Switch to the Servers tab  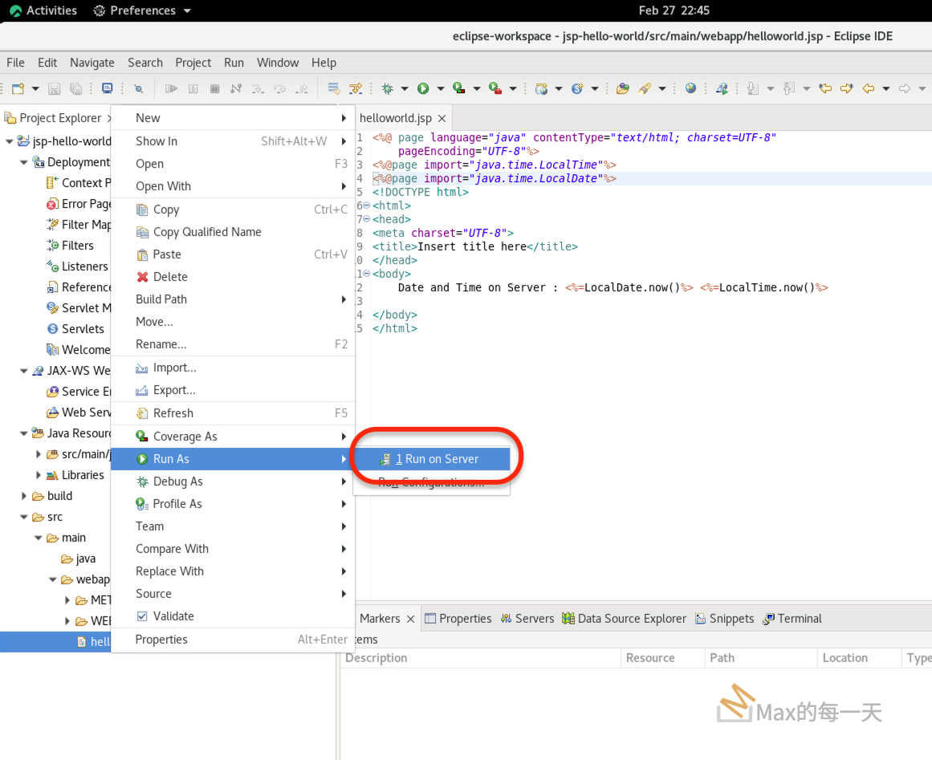click(x=535, y=619)
